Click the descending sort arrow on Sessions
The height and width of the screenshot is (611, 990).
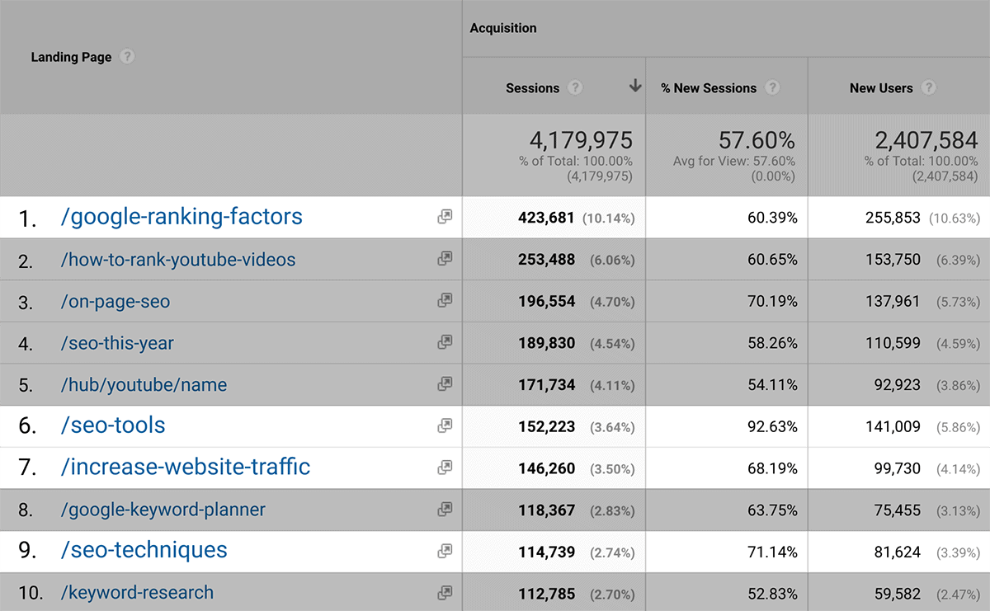[634, 86]
